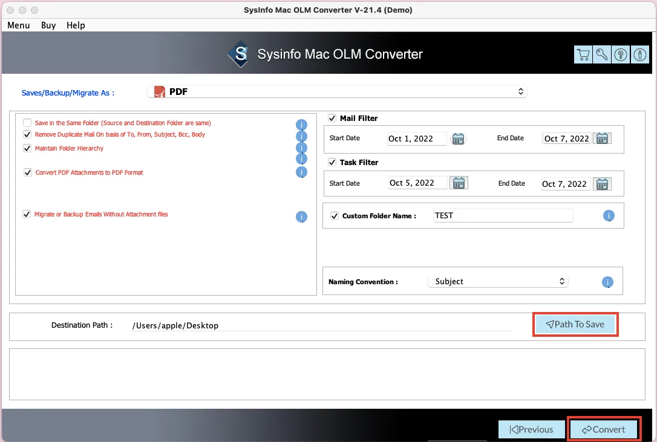Screen dimensions: 657x442
Task: Click Mail Filter End Date field Oct 7, 2022
Action: 566,138
